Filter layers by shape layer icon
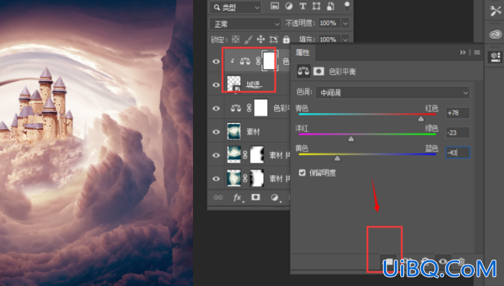The image size is (504, 286). (316, 6)
